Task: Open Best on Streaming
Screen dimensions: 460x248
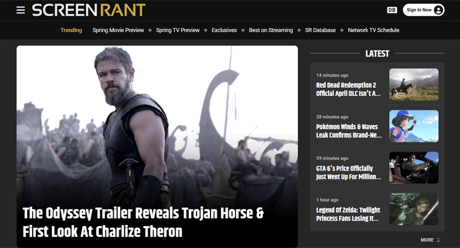Action: [271, 30]
